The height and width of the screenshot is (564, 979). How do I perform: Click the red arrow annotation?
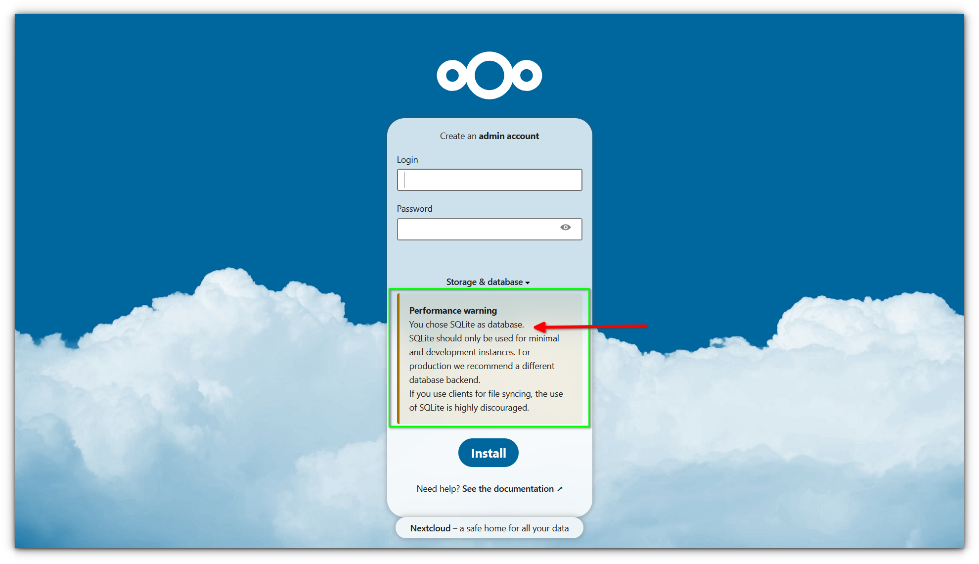[590, 327]
